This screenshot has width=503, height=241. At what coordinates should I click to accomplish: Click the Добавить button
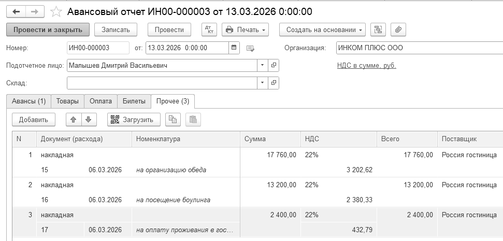[x=34, y=120]
